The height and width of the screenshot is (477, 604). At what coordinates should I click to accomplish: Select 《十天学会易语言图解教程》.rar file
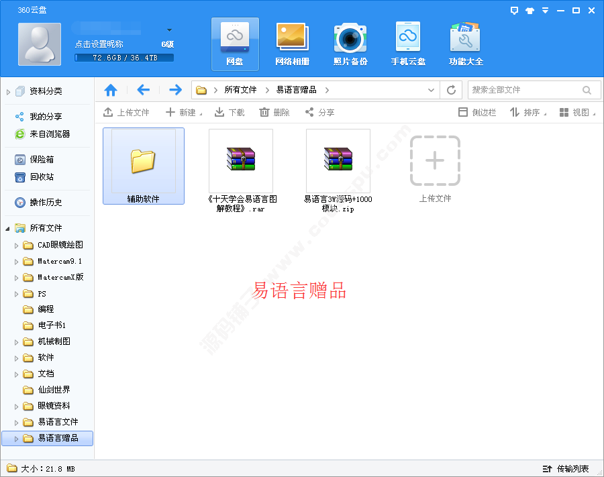241,171
